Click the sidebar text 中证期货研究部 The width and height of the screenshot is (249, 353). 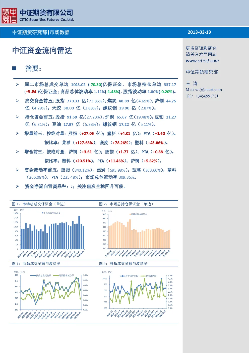pos(202,72)
